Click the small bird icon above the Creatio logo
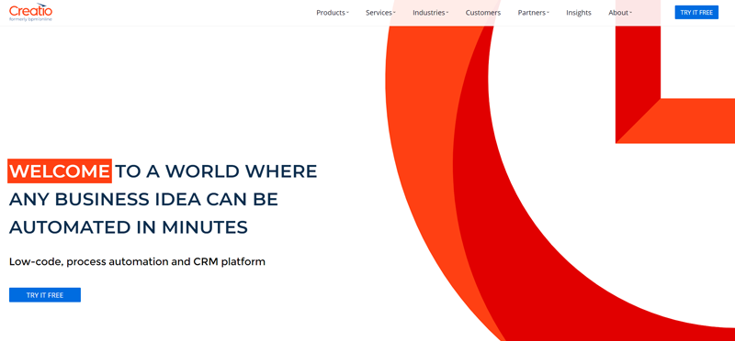Image resolution: width=735 pixels, height=341 pixels. [x=40, y=5]
